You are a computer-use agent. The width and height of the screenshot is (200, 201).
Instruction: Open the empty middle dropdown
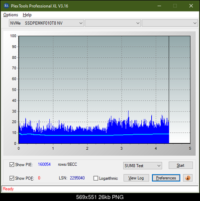113,23
